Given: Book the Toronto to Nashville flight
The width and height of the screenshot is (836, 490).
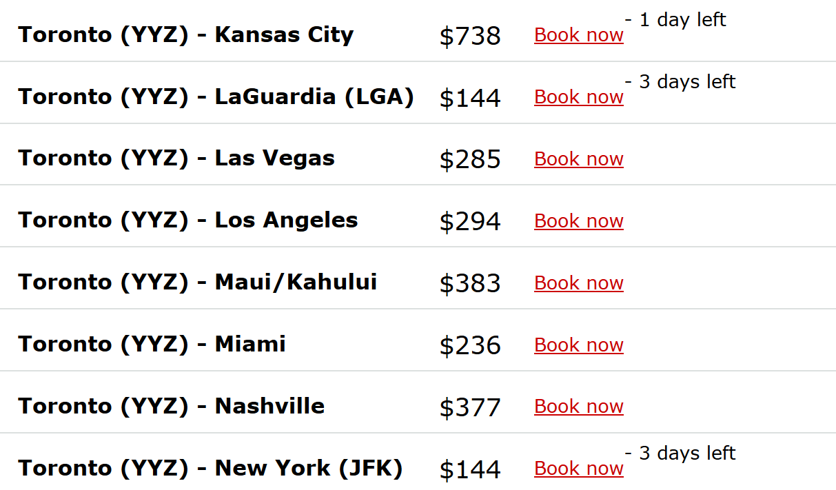Looking at the screenshot, I should coord(578,407).
